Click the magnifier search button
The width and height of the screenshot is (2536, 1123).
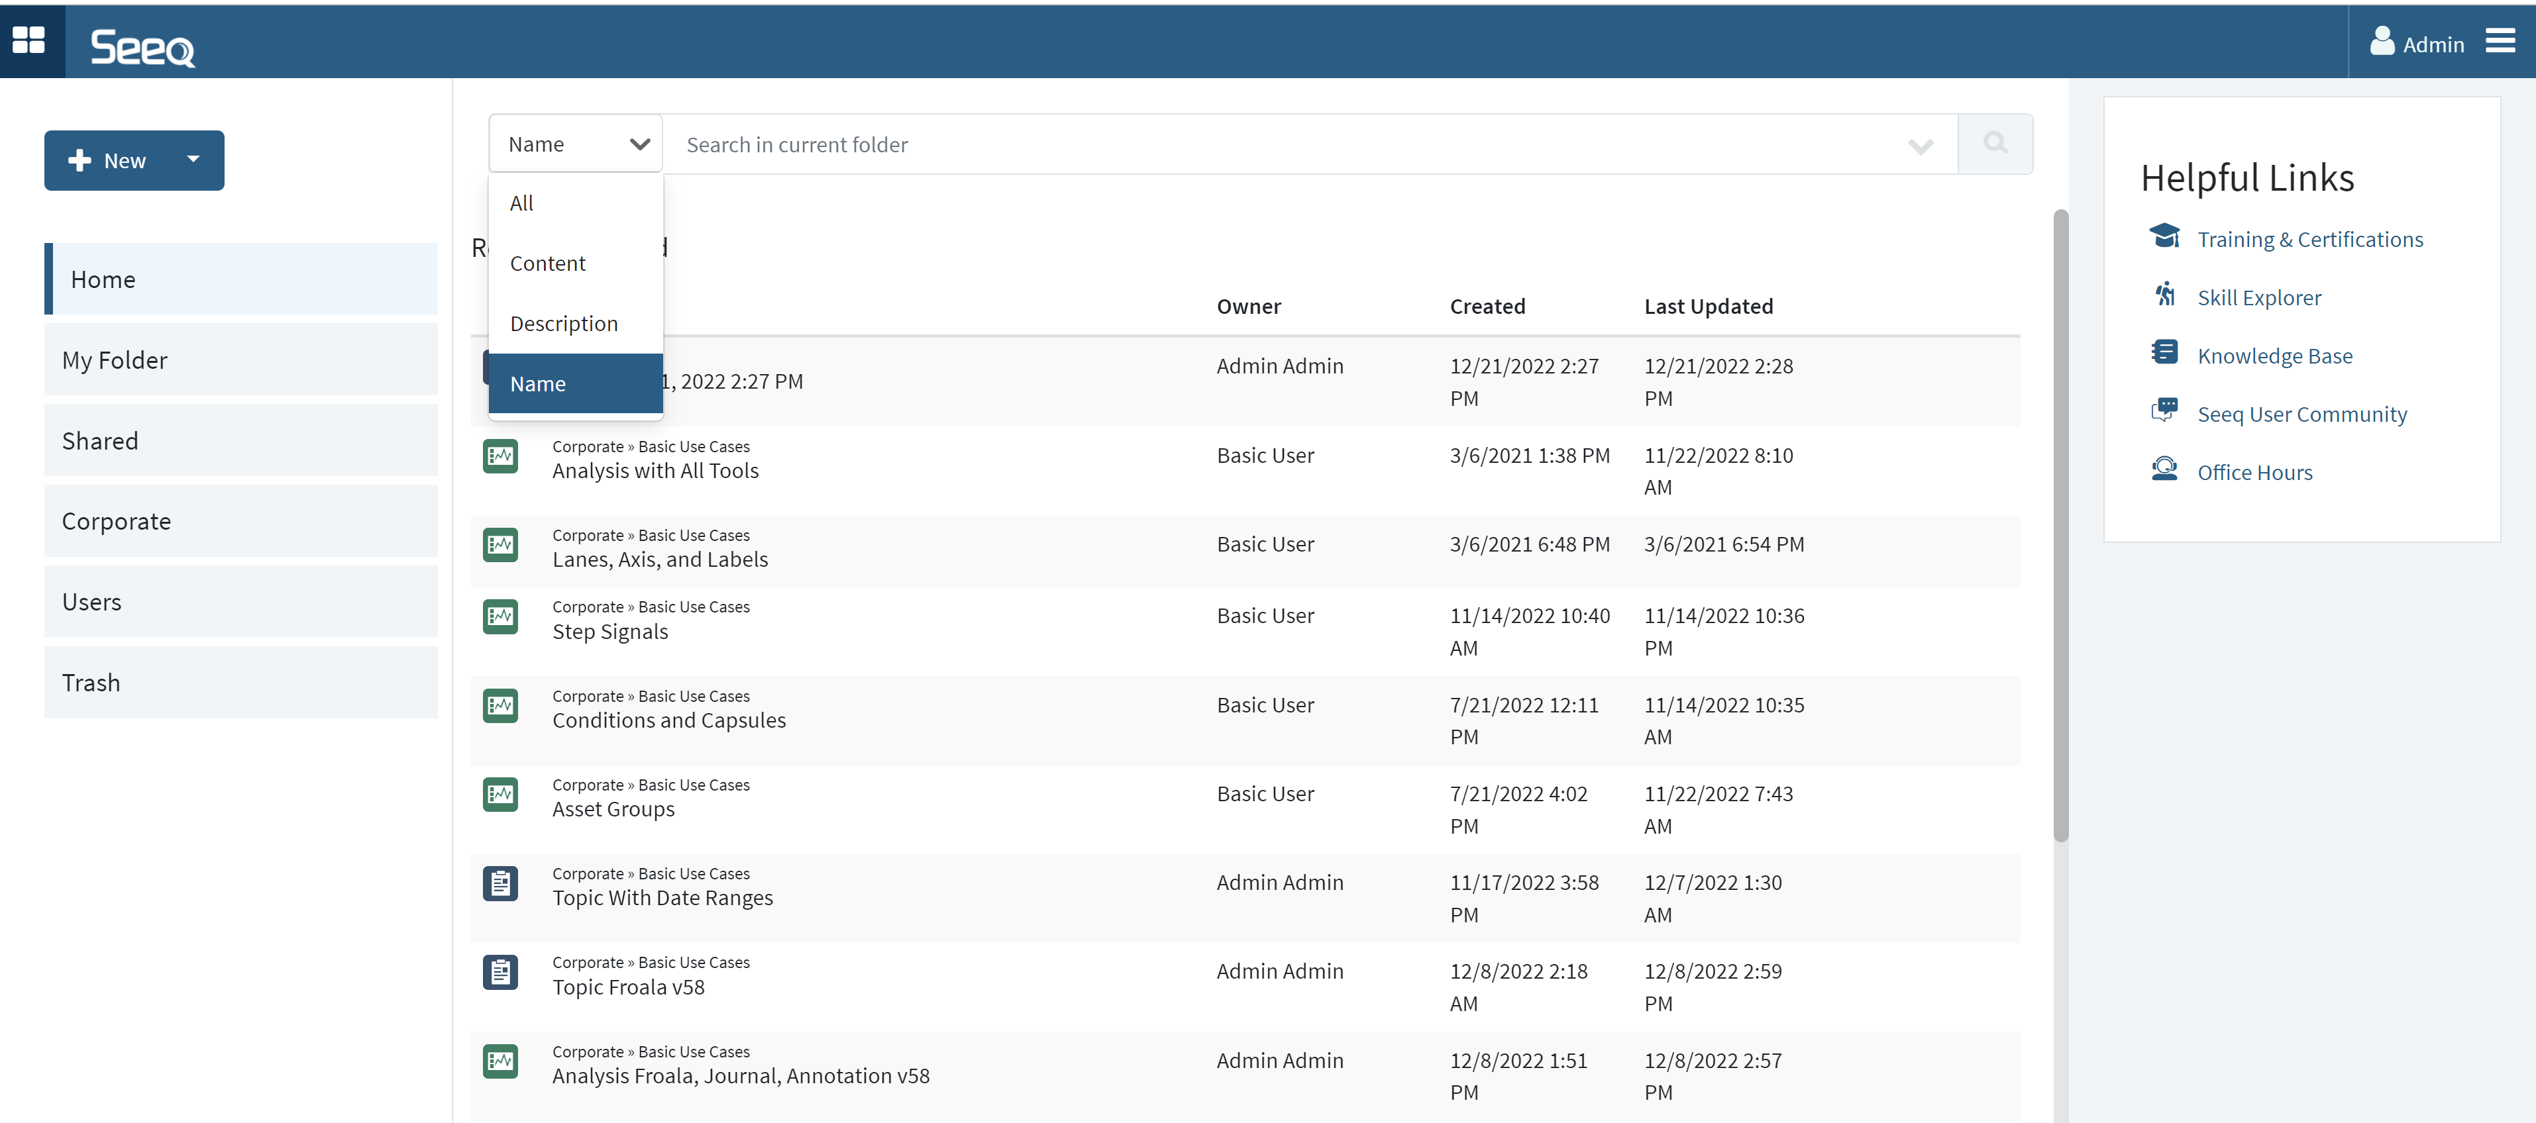point(1995,144)
